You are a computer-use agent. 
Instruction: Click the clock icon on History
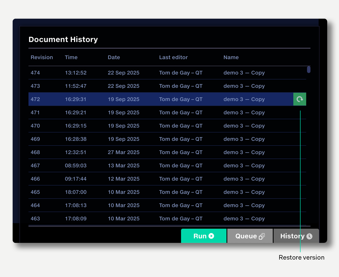[309, 236]
